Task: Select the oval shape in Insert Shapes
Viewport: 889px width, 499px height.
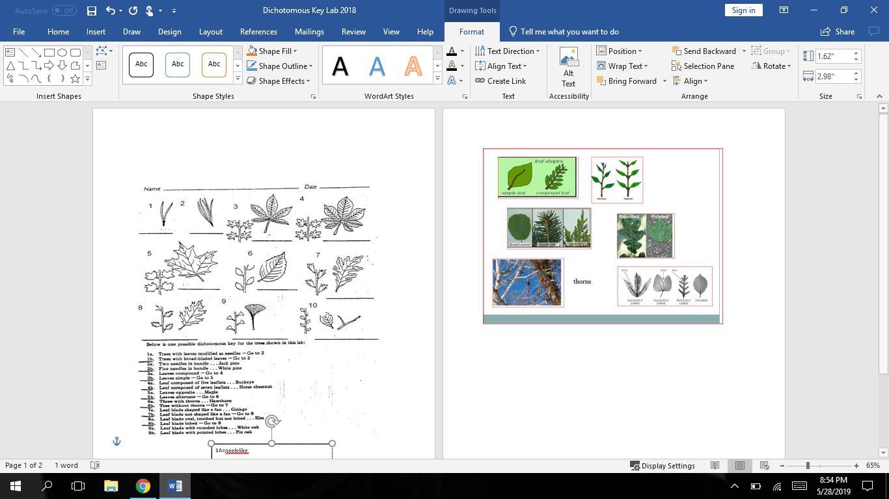Action: [62, 52]
